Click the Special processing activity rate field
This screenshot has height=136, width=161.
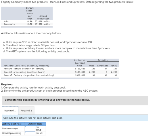click(30, 133)
